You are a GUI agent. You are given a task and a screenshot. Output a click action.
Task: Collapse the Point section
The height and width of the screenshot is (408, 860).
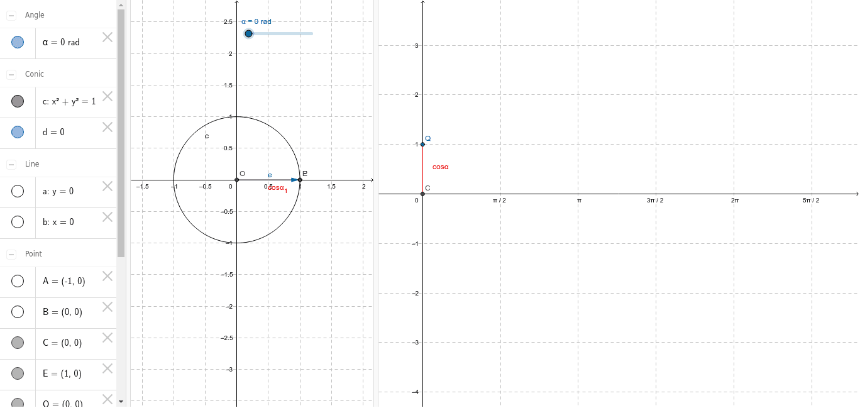point(10,254)
